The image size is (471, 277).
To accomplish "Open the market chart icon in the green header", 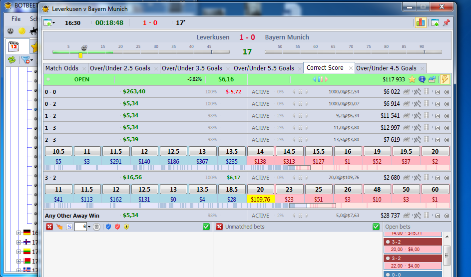I will (x=432, y=79).
